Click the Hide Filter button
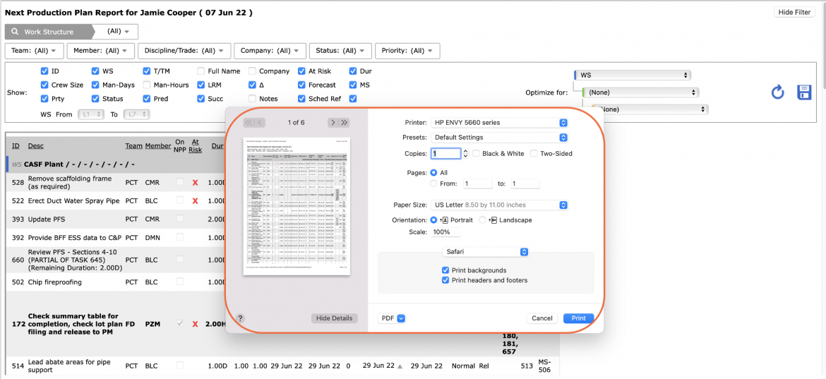 click(x=794, y=12)
